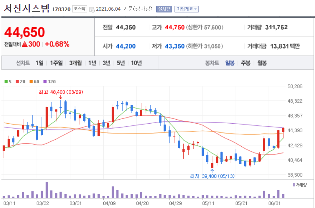Select the 주봉 candle chart

pyautogui.click(x=246, y=63)
